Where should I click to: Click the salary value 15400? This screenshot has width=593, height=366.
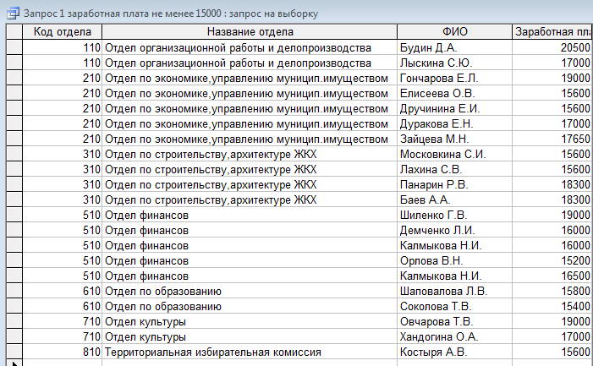pyautogui.click(x=552, y=306)
